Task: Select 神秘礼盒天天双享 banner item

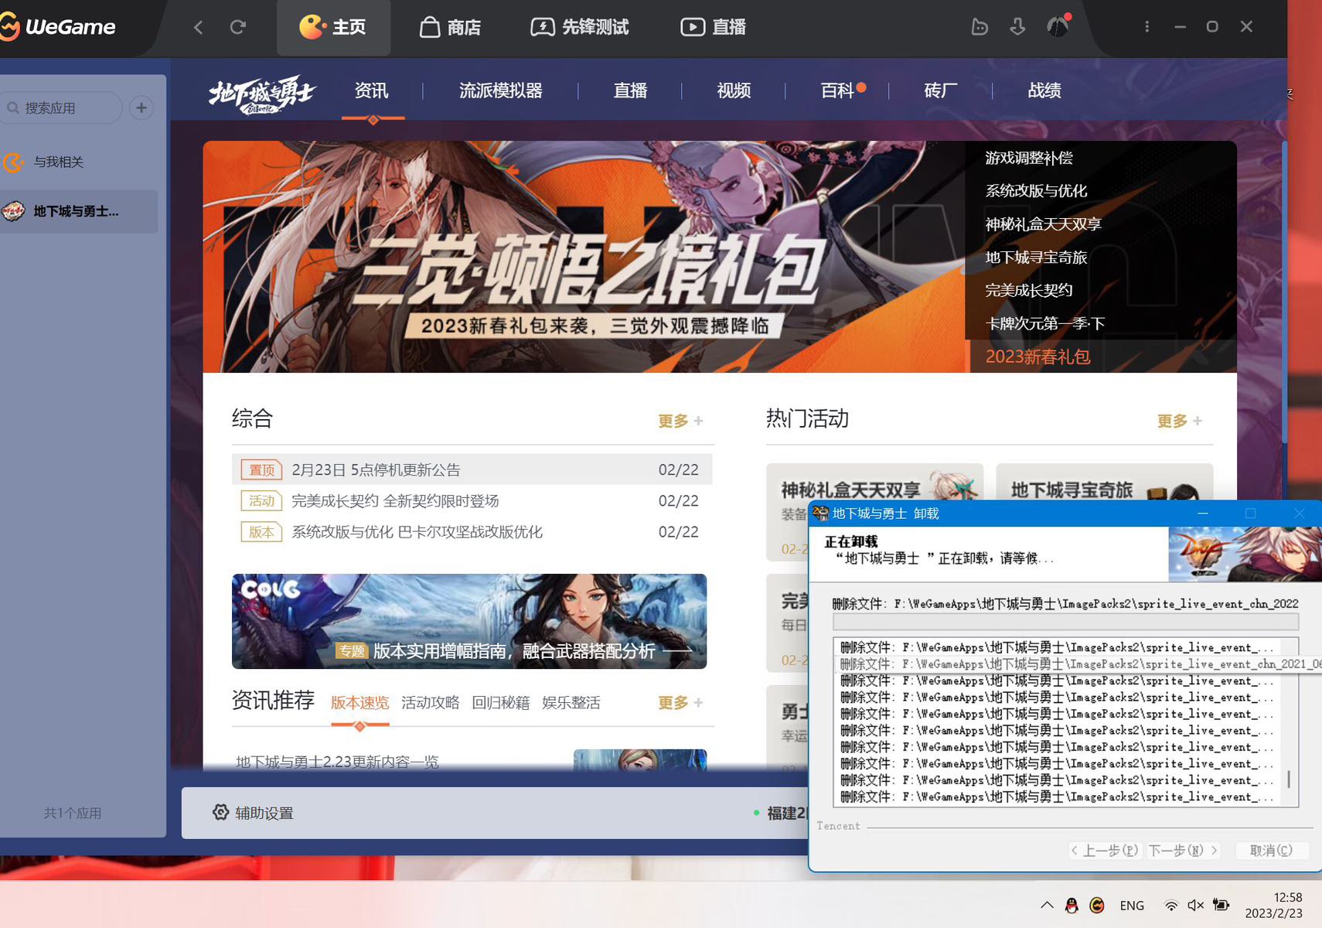Action: click(x=1043, y=224)
